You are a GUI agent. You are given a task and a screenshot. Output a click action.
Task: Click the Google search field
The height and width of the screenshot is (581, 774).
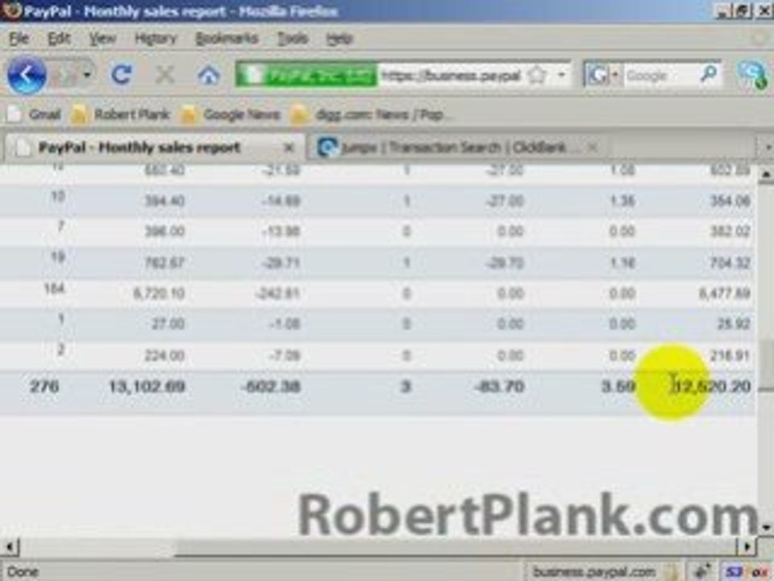(x=660, y=76)
